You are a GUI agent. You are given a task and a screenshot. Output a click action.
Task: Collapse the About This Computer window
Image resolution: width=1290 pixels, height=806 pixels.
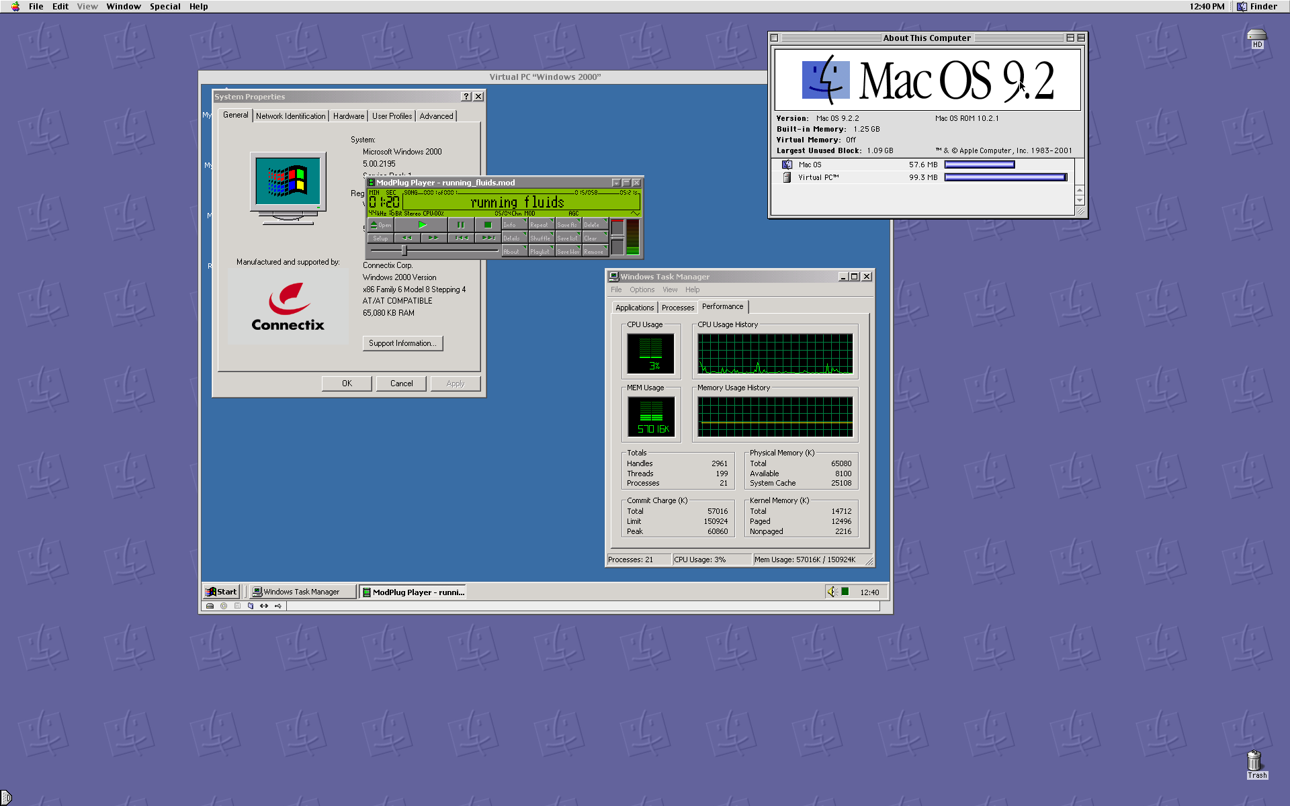(x=1080, y=38)
